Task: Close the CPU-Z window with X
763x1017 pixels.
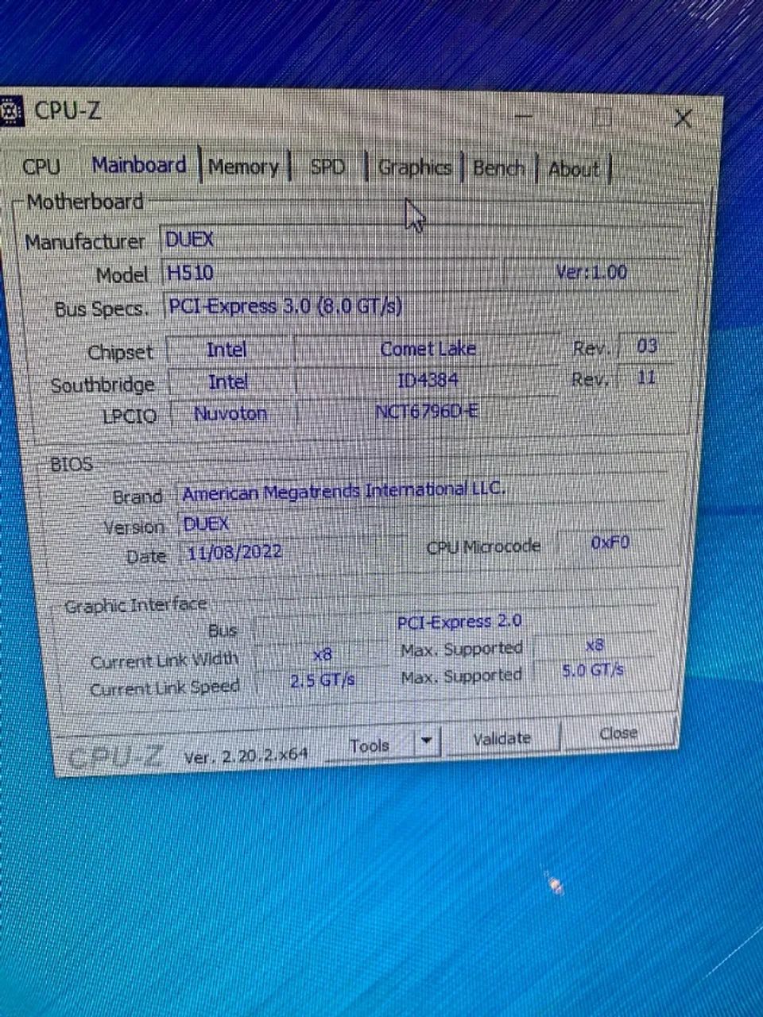Action: tap(683, 119)
